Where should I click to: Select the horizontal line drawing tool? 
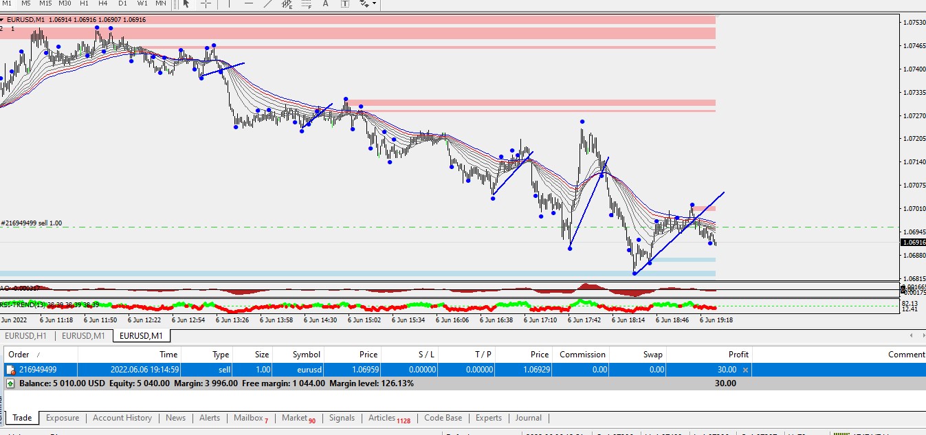click(x=249, y=3)
